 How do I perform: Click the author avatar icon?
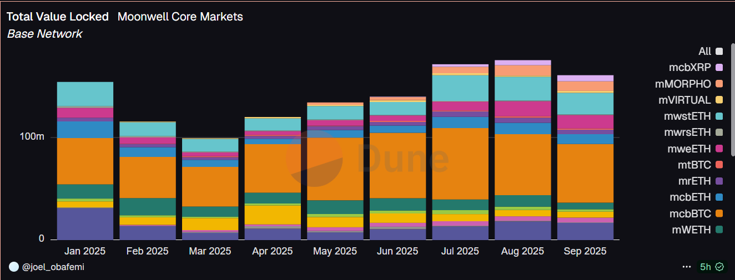[13, 267]
